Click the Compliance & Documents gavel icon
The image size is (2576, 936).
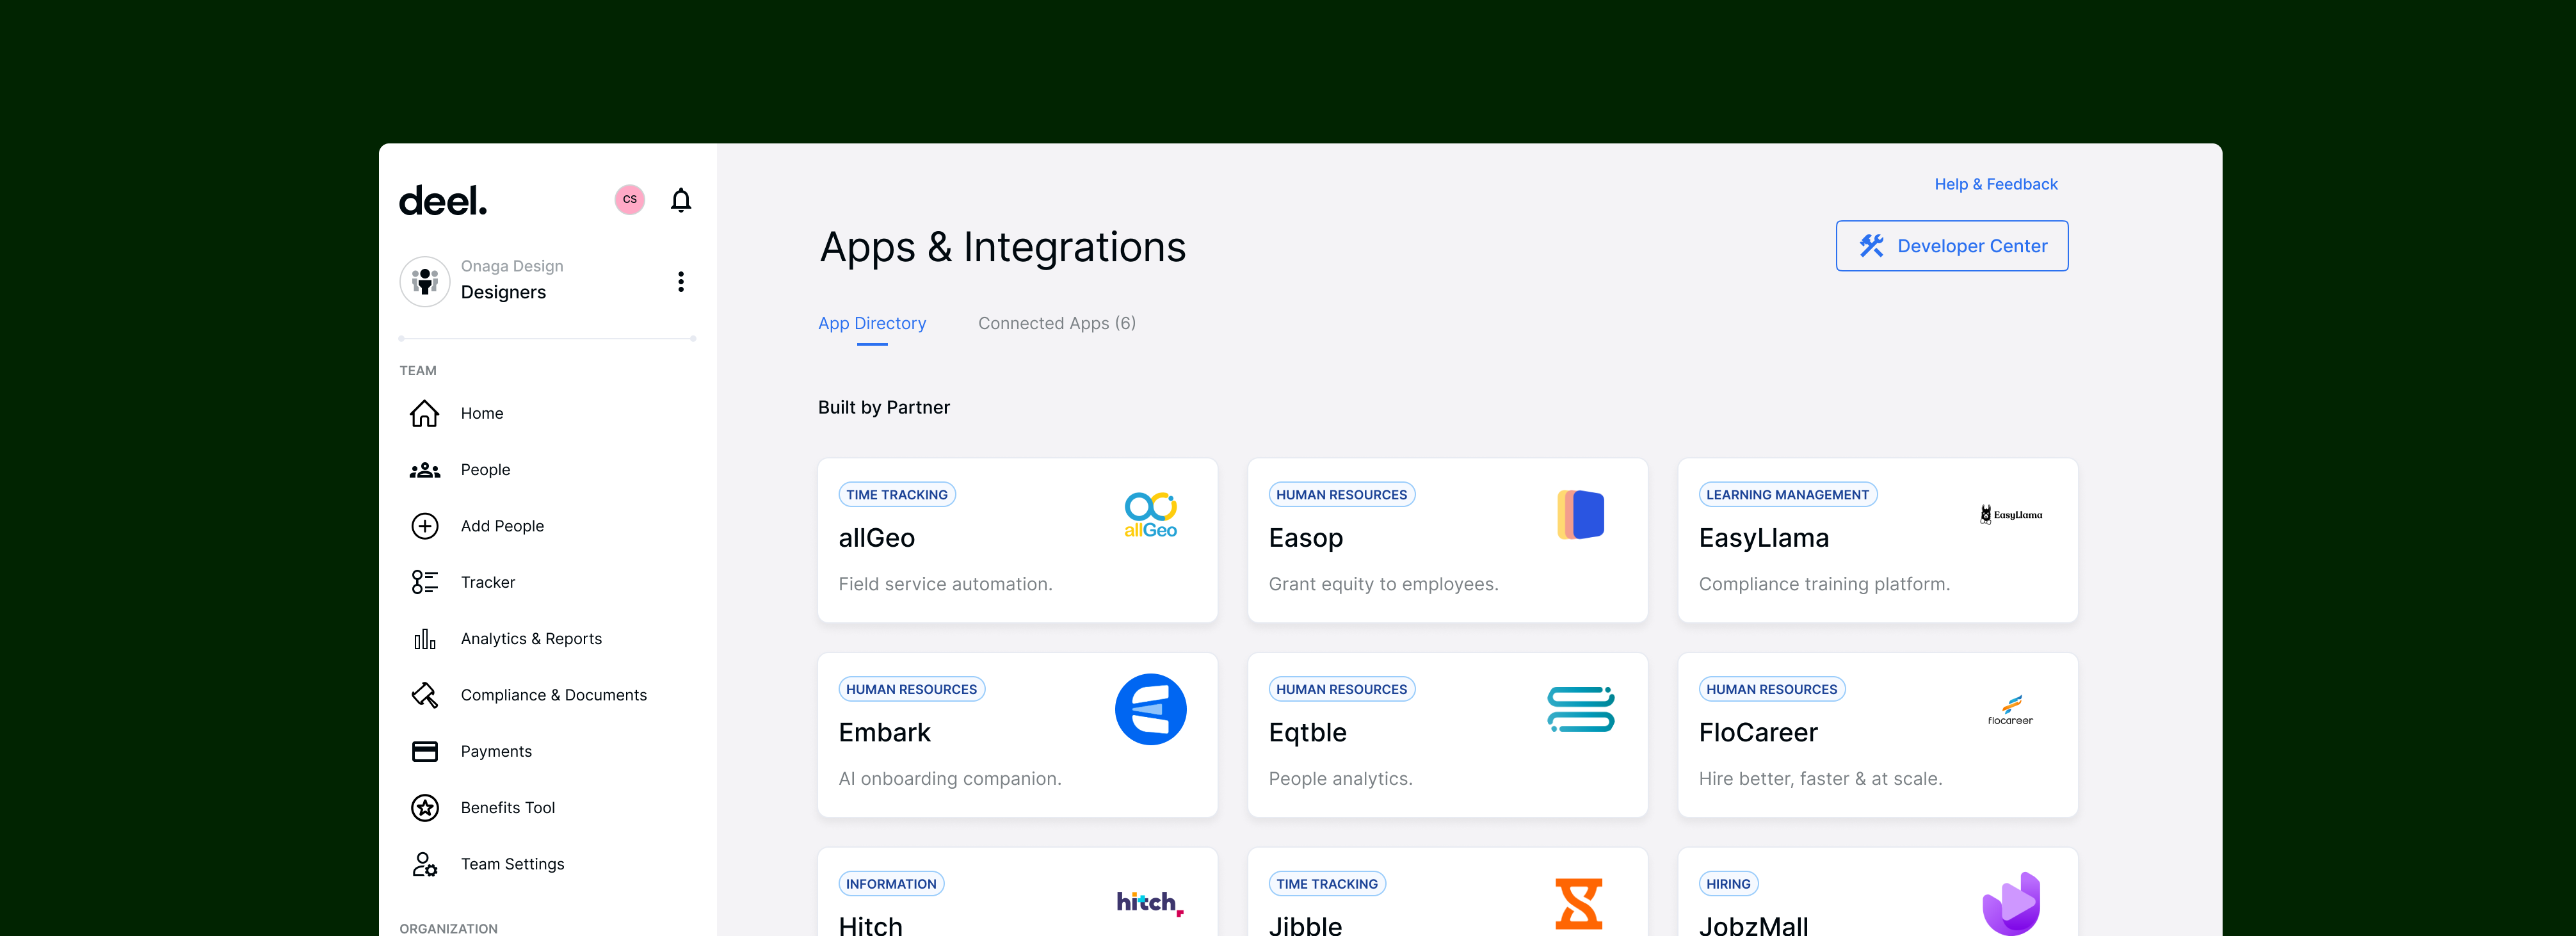(x=425, y=695)
